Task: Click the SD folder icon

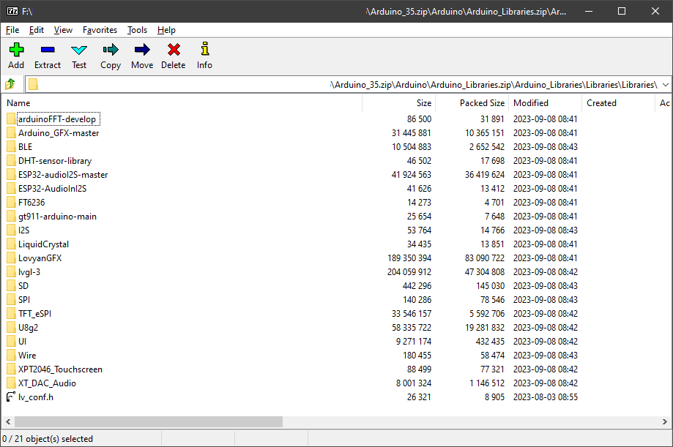Action: click(x=11, y=286)
